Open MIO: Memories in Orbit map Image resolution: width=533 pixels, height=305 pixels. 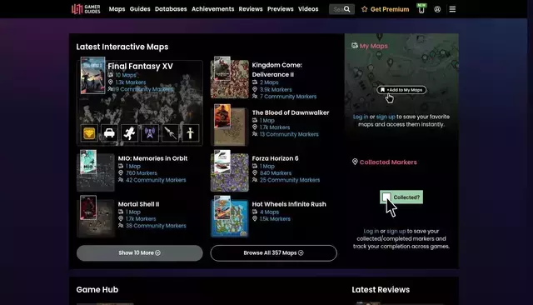[152, 158]
